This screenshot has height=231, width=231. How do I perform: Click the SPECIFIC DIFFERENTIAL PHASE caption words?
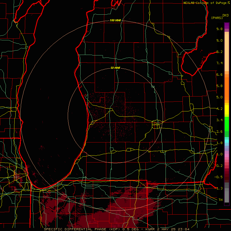tap(75, 229)
